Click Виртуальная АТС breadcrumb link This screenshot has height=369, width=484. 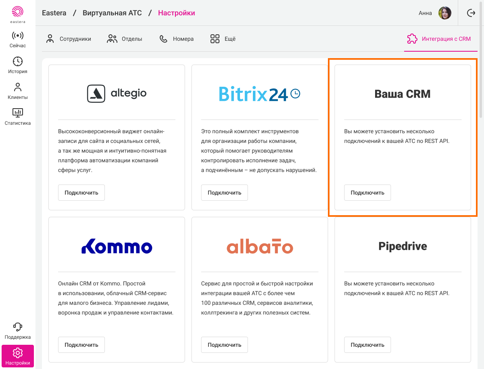click(112, 13)
